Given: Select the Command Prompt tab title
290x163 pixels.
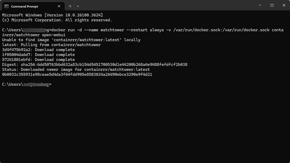Looking at the screenshot, I should click(24, 7).
